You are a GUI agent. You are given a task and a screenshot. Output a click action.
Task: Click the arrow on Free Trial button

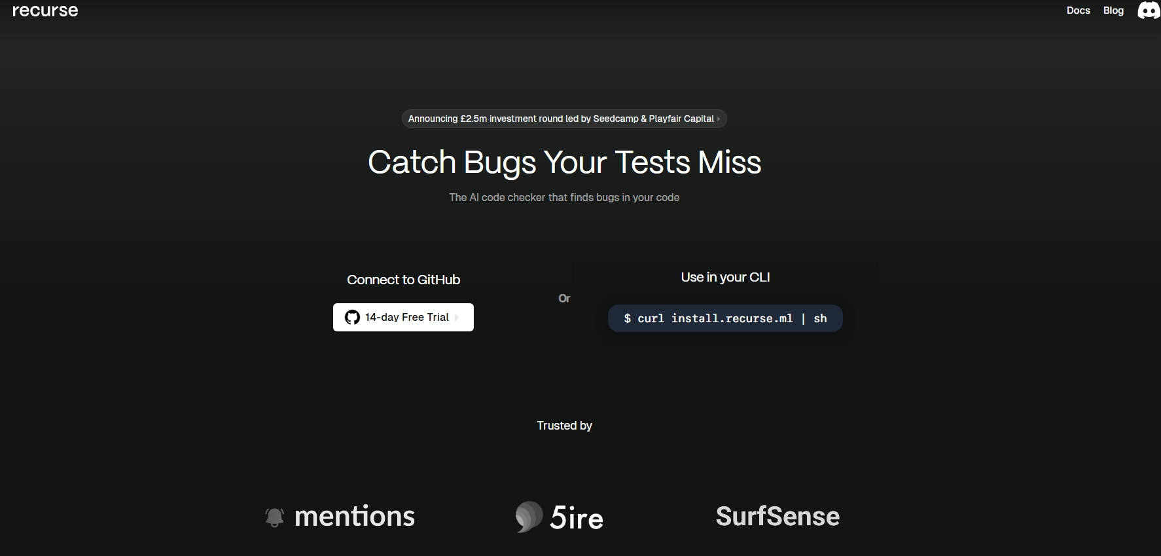tap(457, 318)
